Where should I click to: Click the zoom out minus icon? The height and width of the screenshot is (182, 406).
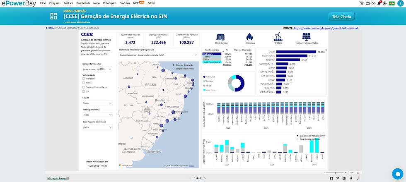click(x=325, y=172)
